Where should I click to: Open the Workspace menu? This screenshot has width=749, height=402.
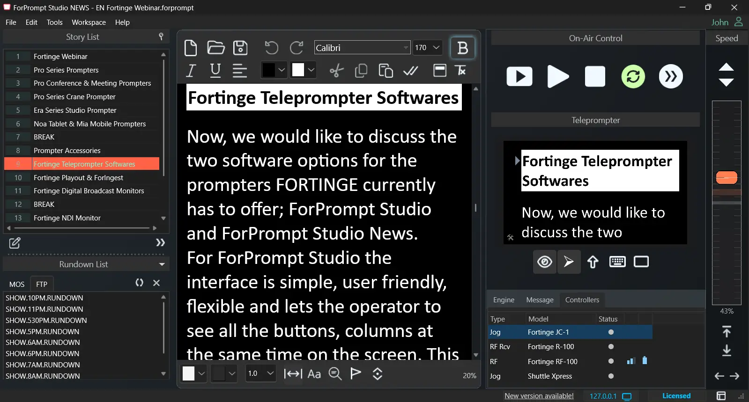(89, 22)
